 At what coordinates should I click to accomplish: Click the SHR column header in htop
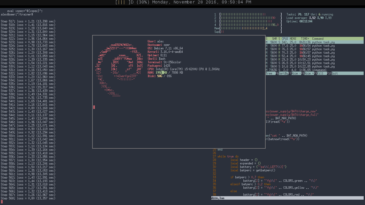[274, 39]
